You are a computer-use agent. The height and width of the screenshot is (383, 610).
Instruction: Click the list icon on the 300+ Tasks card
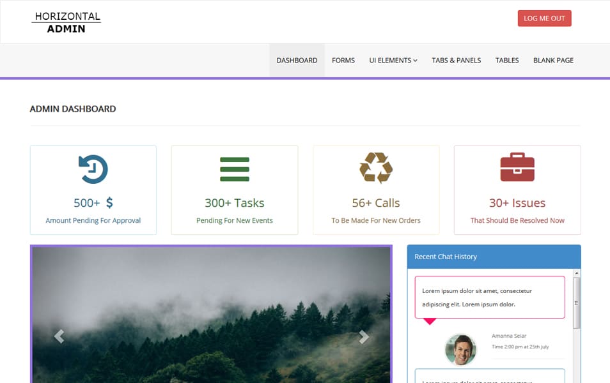[234, 169]
